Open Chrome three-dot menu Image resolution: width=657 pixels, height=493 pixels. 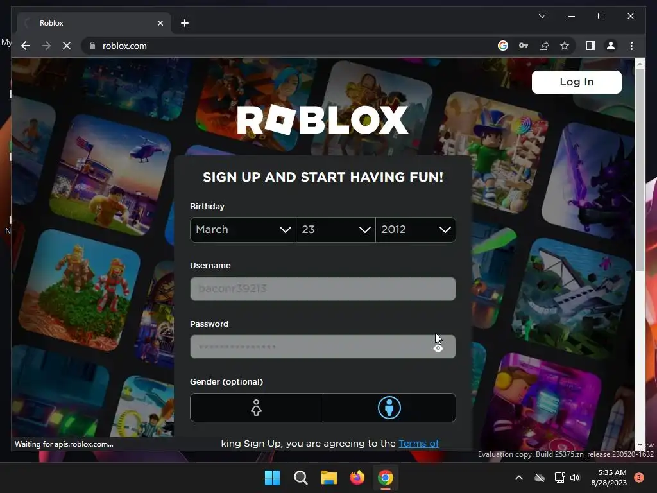click(x=631, y=46)
